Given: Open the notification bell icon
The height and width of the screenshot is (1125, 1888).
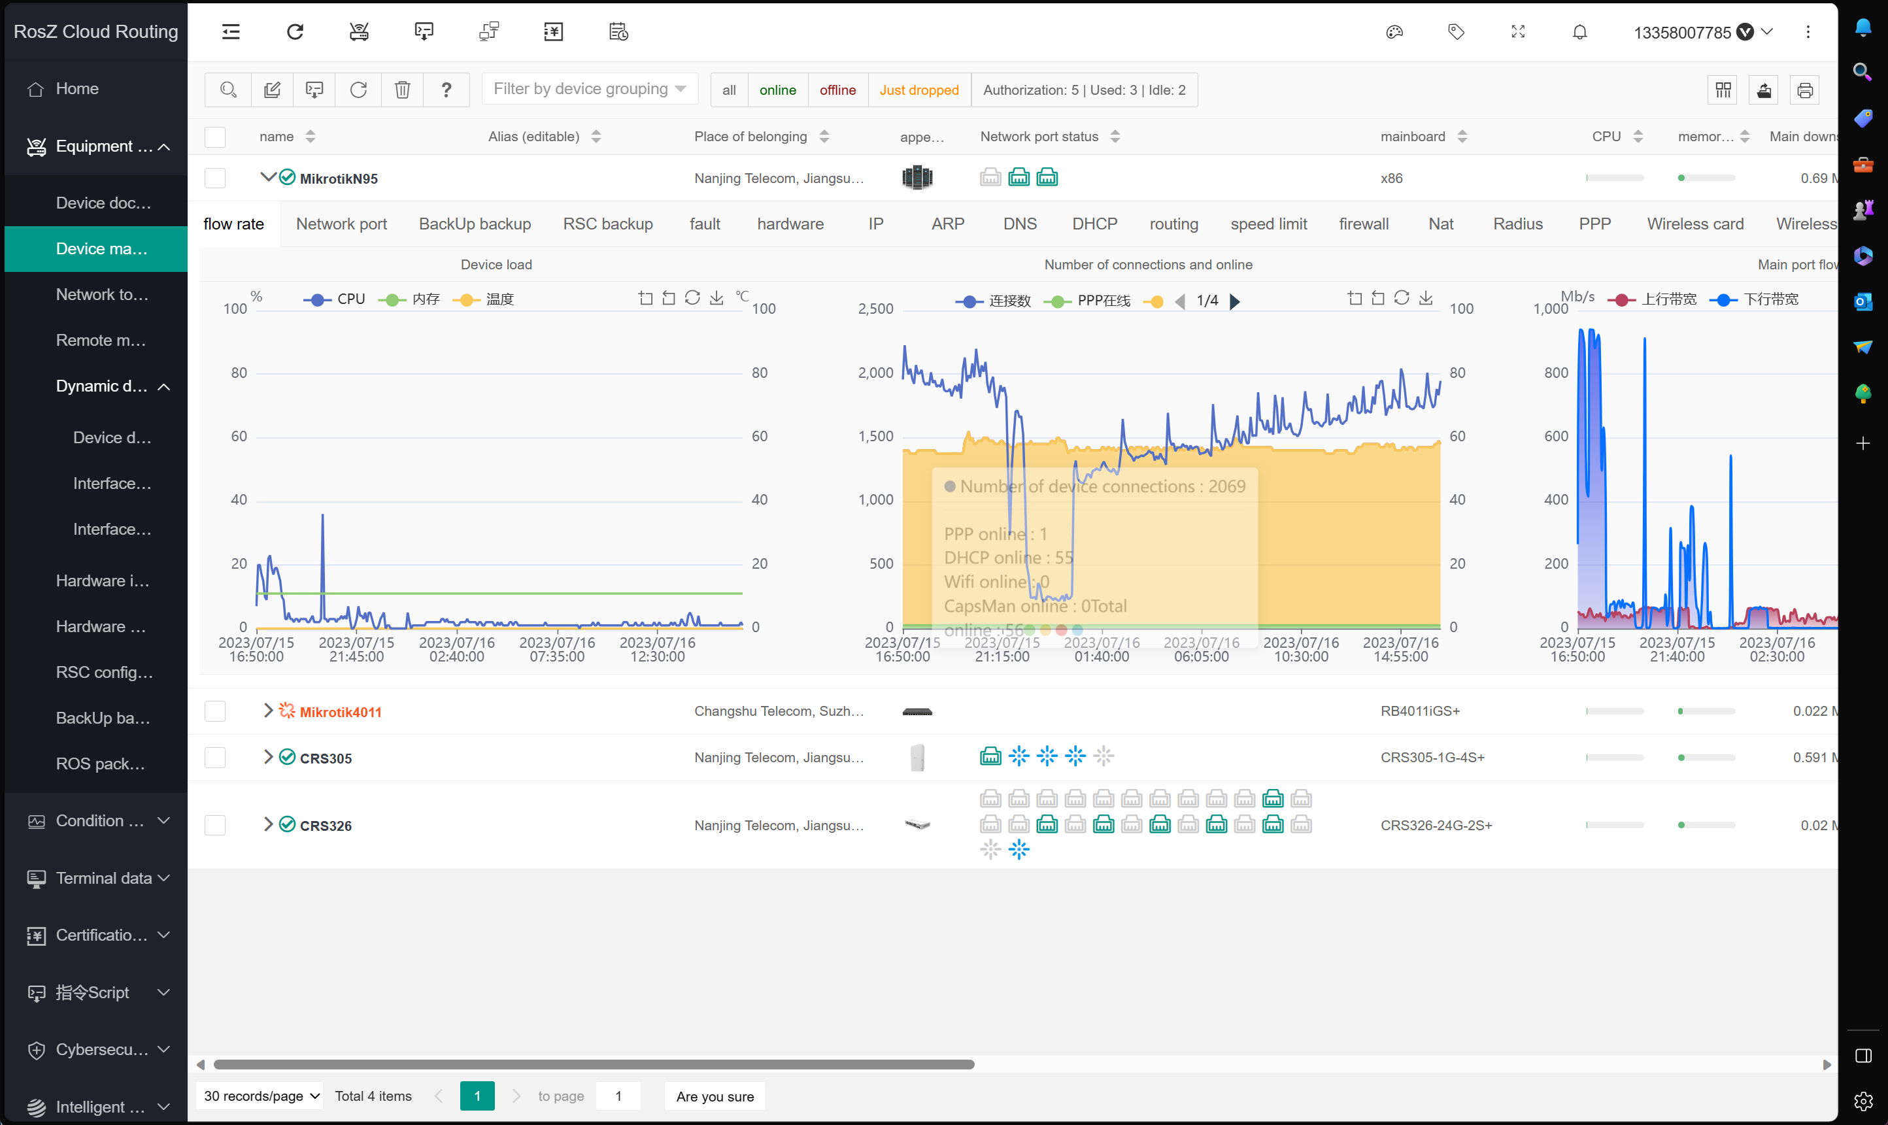Looking at the screenshot, I should click(1579, 32).
